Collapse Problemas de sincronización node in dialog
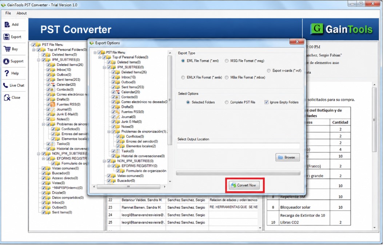Viewport: 383px width, 245px height. 109,132
